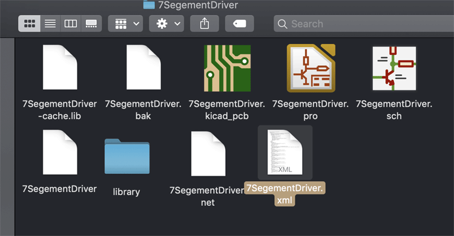
Task: Select 7SegementDriver-cache.lib file icon
Action: pyautogui.click(x=60, y=67)
